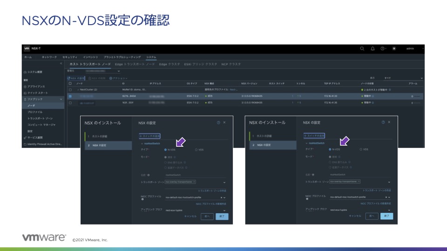Select VDS radio in right dialog
The height and width of the screenshot is (251, 447).
pos(360,149)
